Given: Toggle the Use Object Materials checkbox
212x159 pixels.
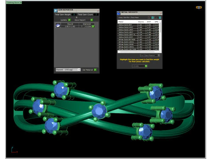Looking at the screenshot, I should tap(159, 55).
